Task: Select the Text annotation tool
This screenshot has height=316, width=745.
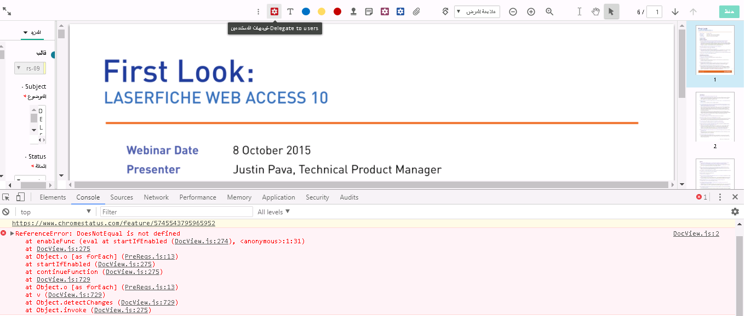Action: pos(290,11)
